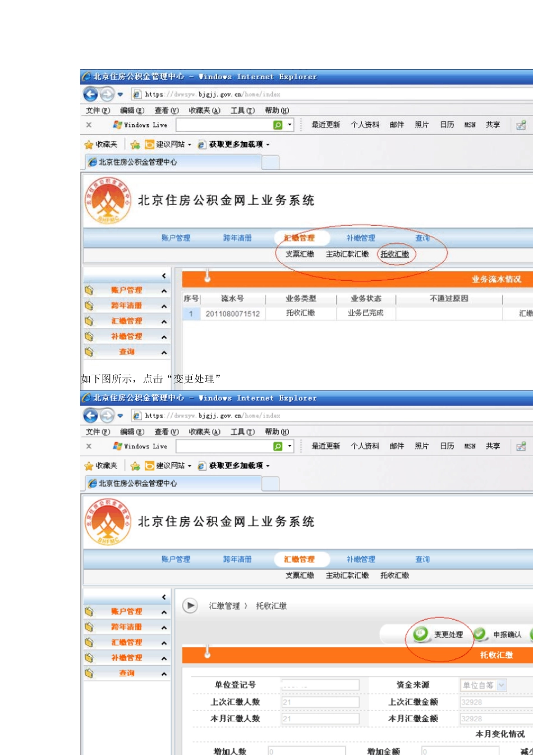This screenshot has height=755, width=533.
Task: Click the green 变更处理 icon button
Action: pos(421,634)
